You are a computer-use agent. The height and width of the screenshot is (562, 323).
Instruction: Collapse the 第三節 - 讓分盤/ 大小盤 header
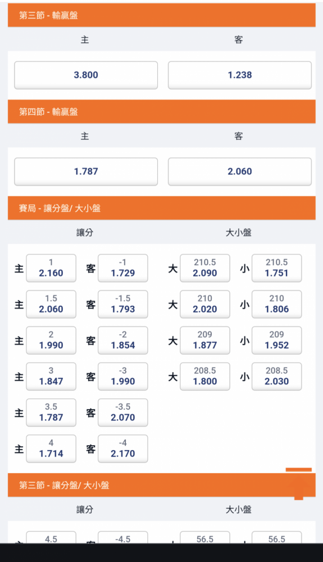(x=162, y=485)
